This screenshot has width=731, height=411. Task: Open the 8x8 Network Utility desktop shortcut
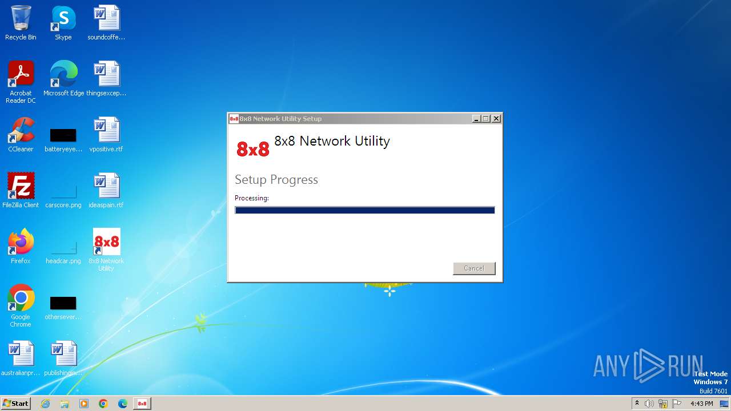[106, 249]
